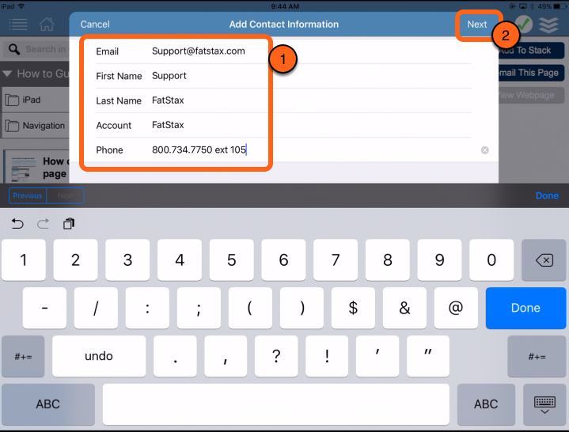569x432 pixels.
Task: Tap Done in the keyboard toolbar
Action: (x=547, y=195)
